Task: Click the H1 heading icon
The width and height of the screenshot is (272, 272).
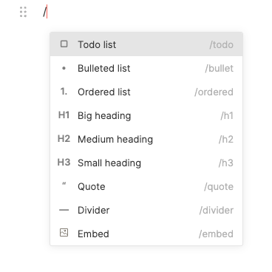Action: (64, 115)
